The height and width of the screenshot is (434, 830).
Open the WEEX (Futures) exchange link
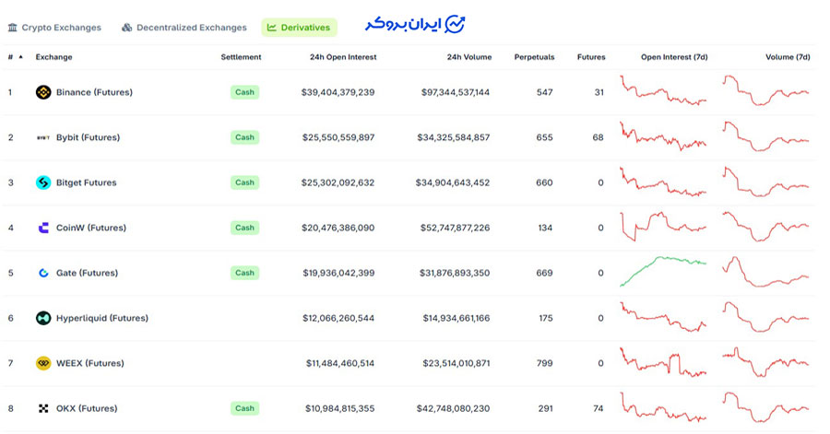tap(90, 364)
